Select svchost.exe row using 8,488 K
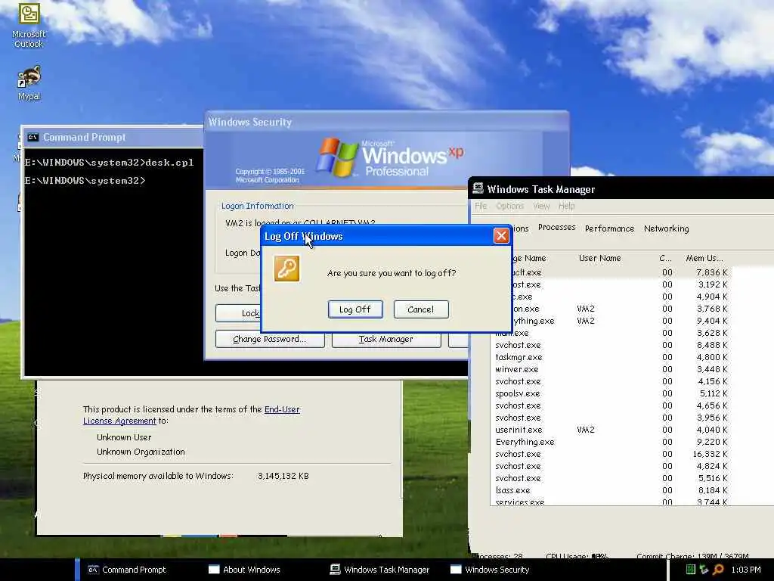The image size is (774, 581). (611, 345)
